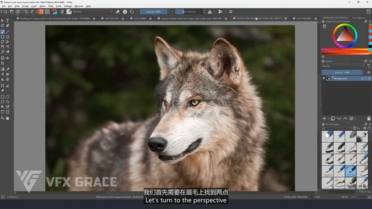This screenshot has width=372, height=209.
Task: Pick a hue on the color wheel
Action: coord(345,36)
